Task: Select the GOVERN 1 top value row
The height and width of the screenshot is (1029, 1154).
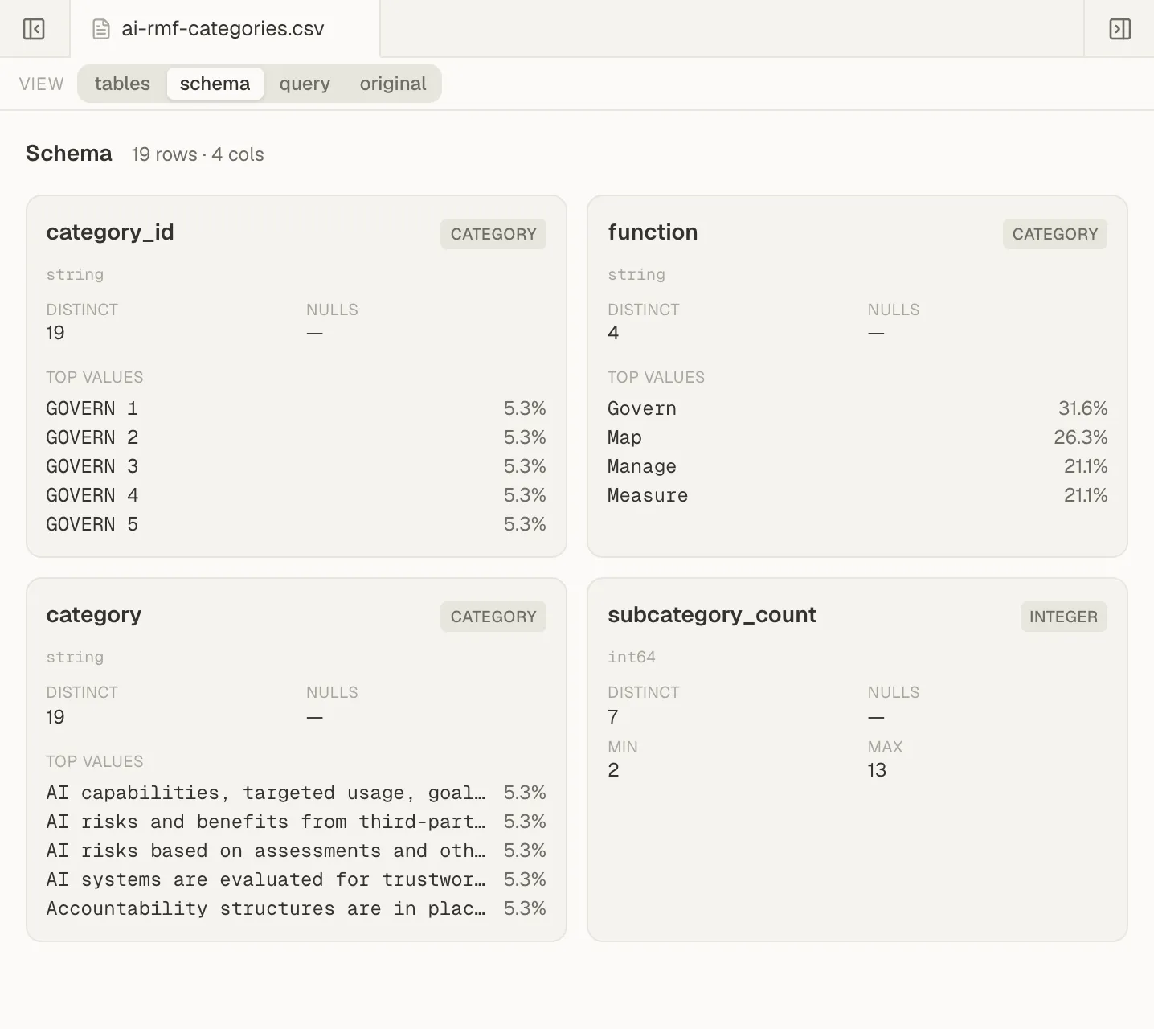Action: tap(296, 408)
